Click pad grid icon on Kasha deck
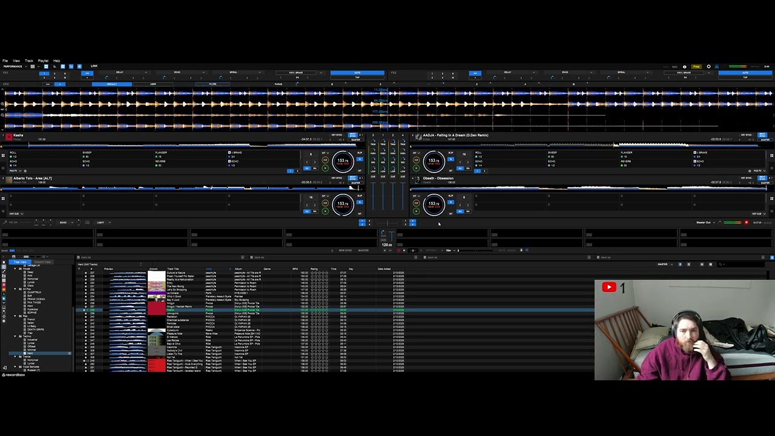Viewport: 775px width, 436px height. (3, 156)
